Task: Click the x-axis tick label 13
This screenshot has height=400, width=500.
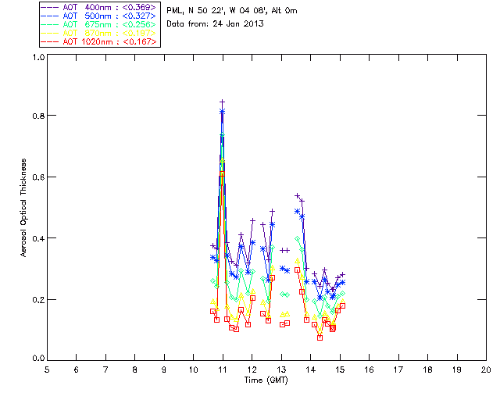Action: click(x=281, y=370)
